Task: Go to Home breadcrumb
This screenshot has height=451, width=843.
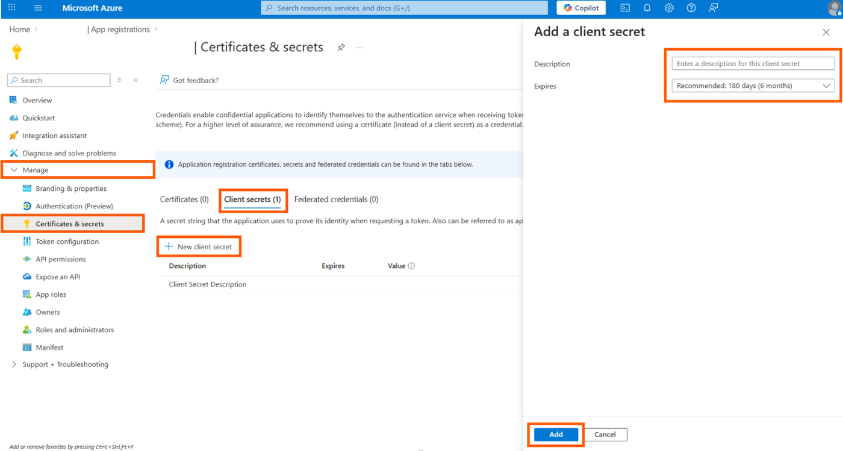Action: coord(20,30)
